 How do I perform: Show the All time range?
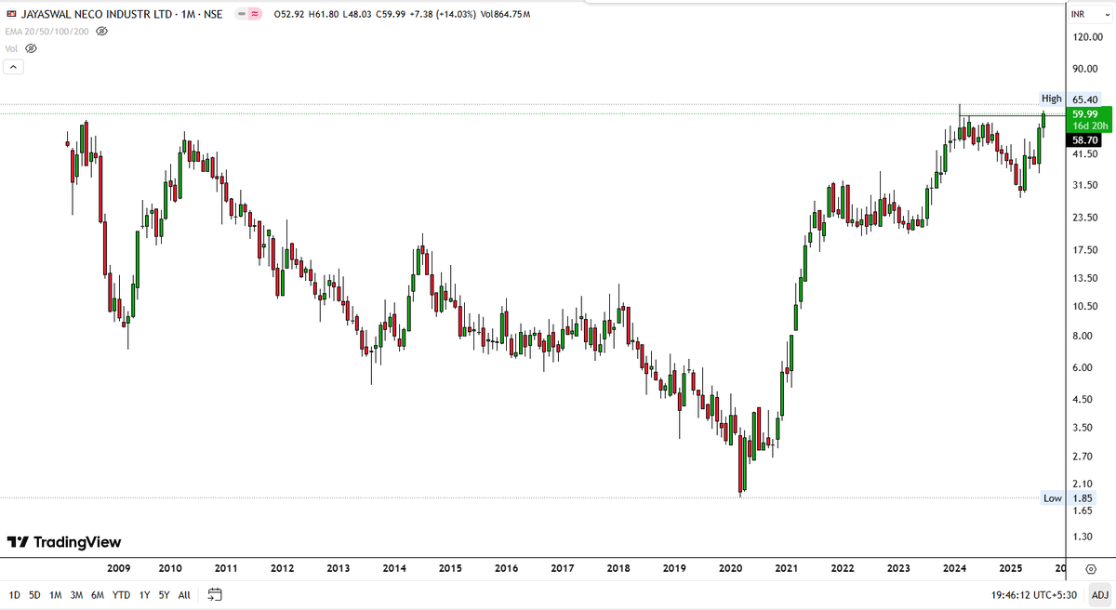[x=184, y=594]
